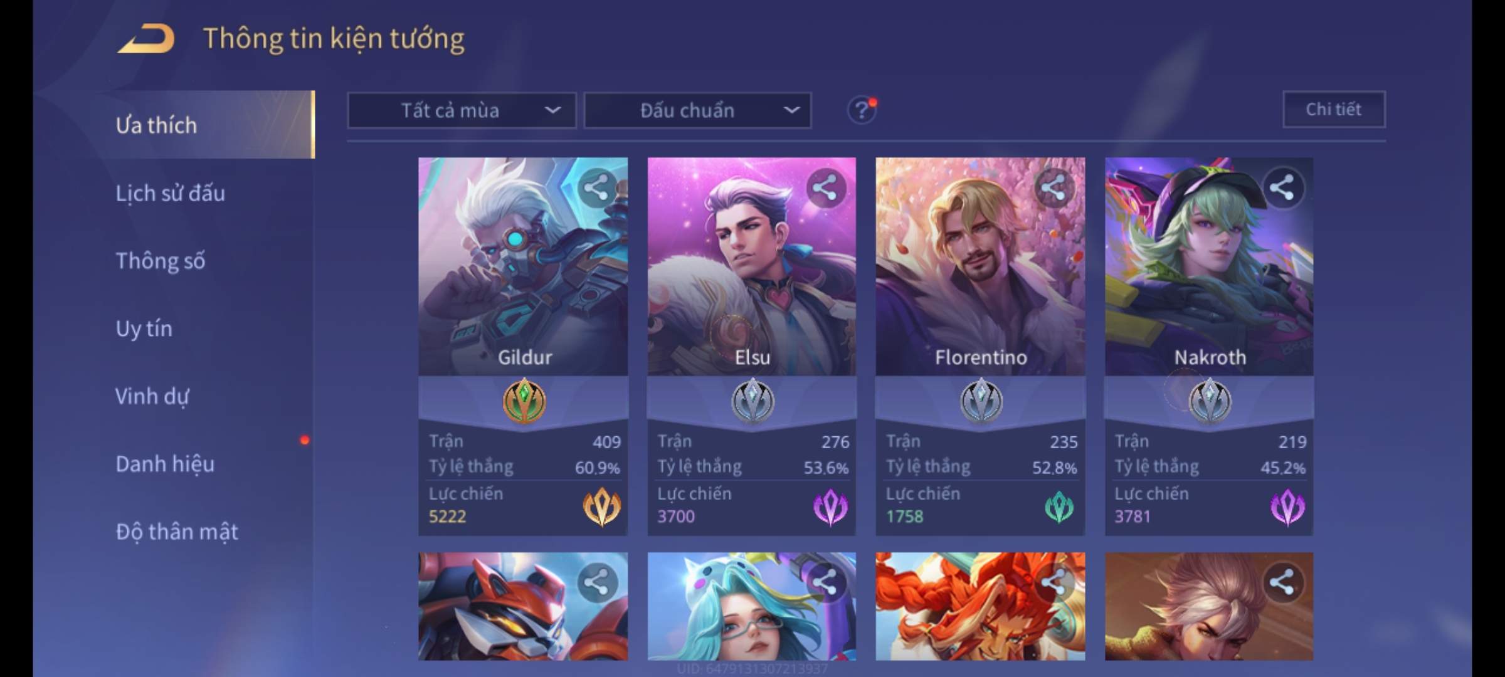
Task: Expand the Tất cả mùa season dropdown
Action: 462,110
